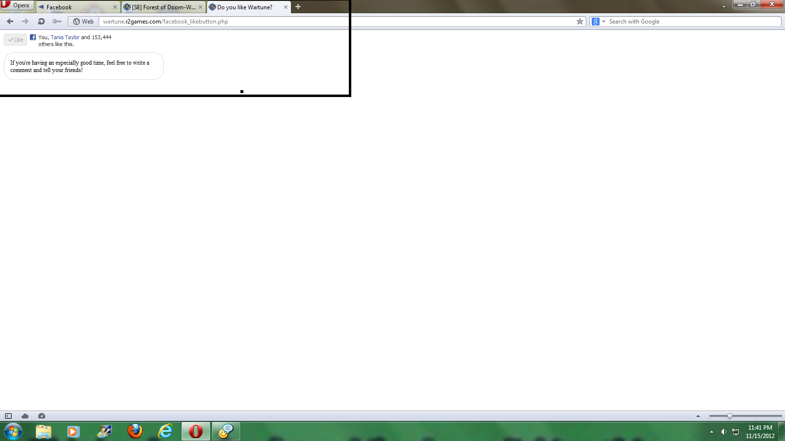The height and width of the screenshot is (441, 785).
Task: Expand the zoom options arrow in status bar
Action: (698, 416)
